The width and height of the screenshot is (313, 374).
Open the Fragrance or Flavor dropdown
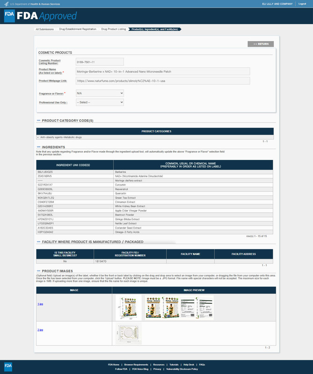[100, 93]
